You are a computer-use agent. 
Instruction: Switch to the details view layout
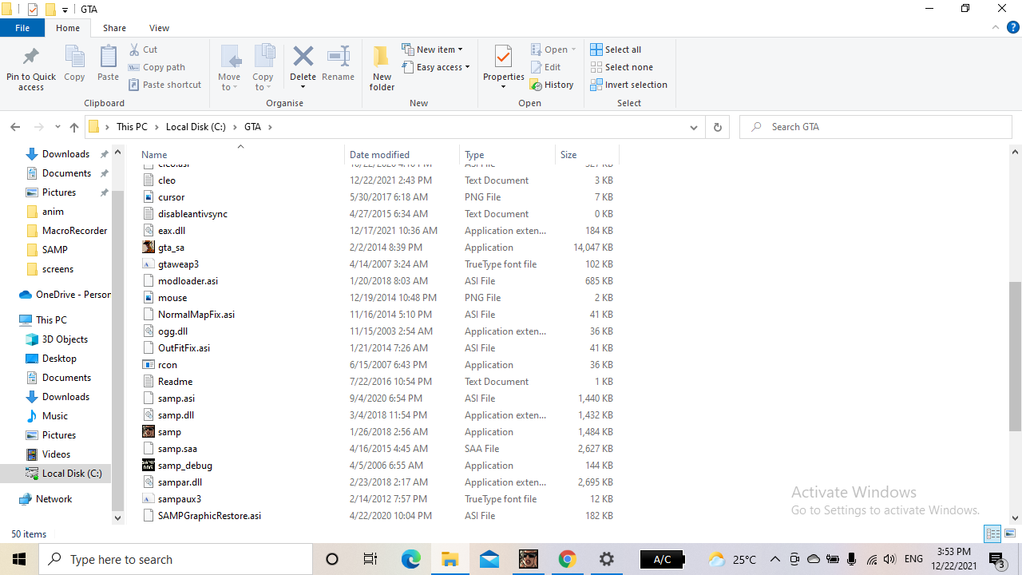point(993,533)
